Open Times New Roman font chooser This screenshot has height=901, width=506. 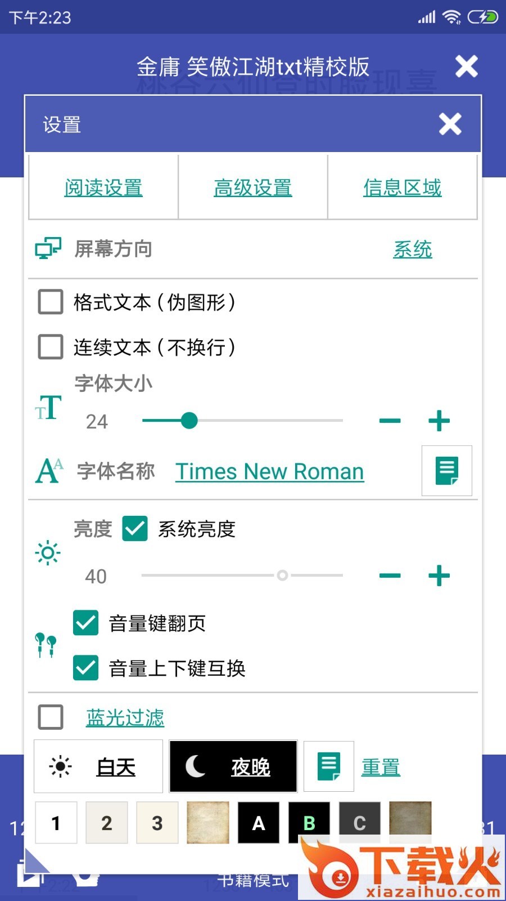coord(269,471)
